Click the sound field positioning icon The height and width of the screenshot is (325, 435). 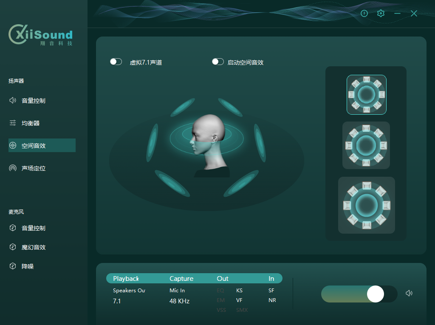13,168
